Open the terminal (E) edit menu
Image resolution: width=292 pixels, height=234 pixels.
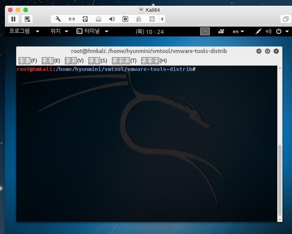point(51,61)
